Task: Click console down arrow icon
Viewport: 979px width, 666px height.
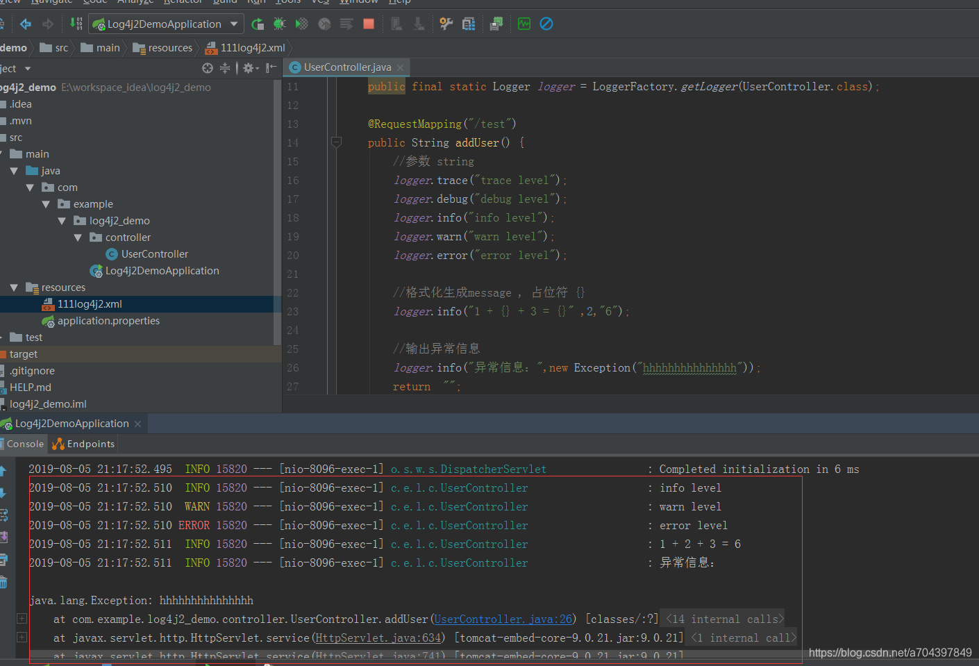Action: click(x=3, y=493)
